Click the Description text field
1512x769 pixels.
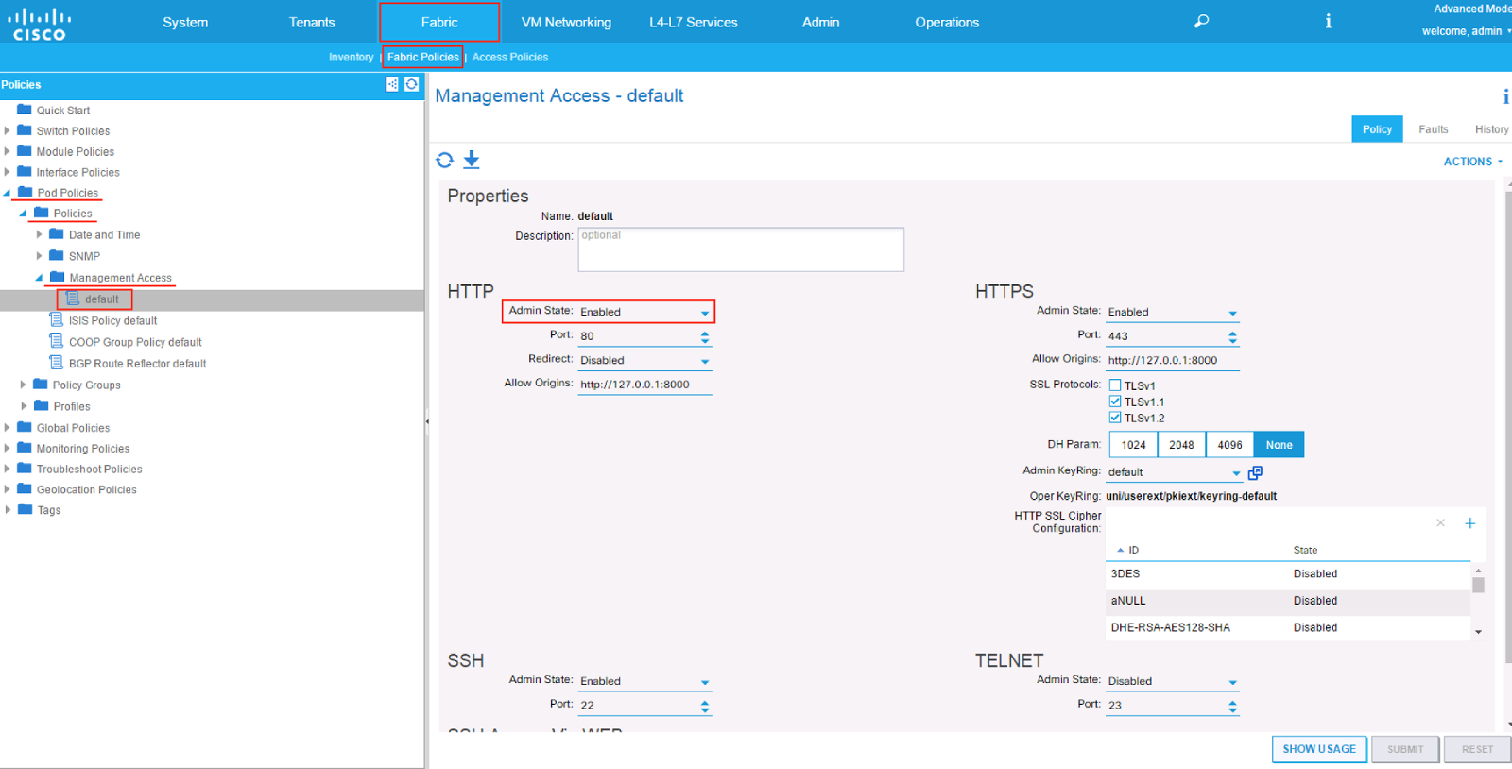click(x=741, y=249)
